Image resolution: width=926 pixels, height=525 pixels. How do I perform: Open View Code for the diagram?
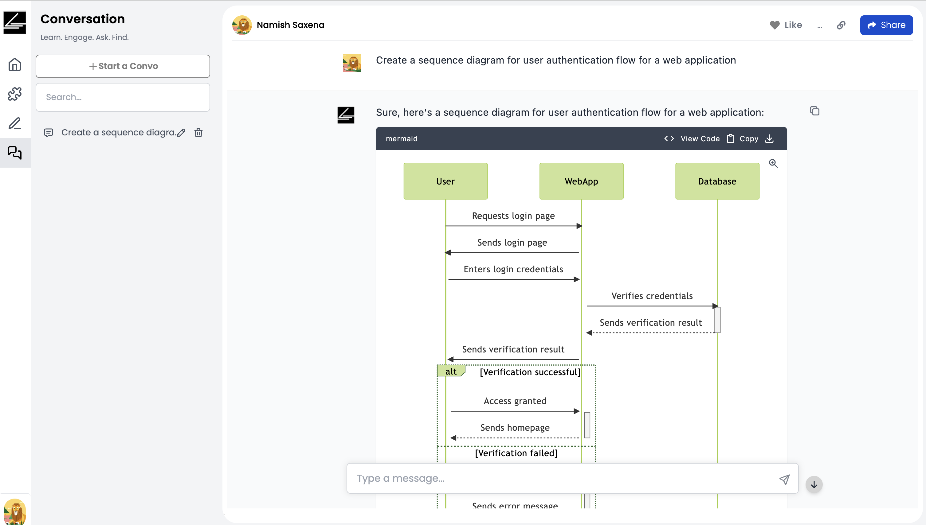pyautogui.click(x=692, y=138)
